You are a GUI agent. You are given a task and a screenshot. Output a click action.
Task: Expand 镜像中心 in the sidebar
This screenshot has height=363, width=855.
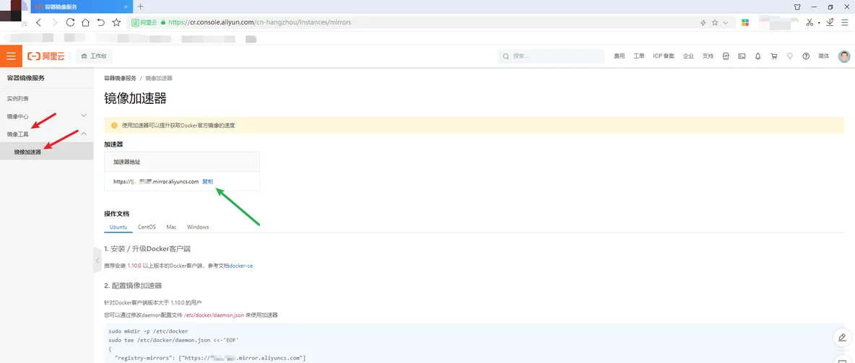pyautogui.click(x=47, y=116)
